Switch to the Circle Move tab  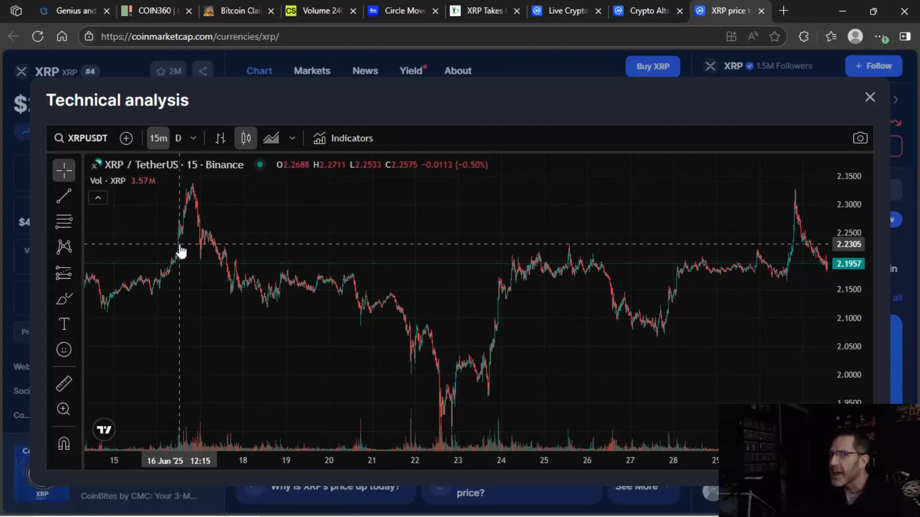click(x=403, y=11)
